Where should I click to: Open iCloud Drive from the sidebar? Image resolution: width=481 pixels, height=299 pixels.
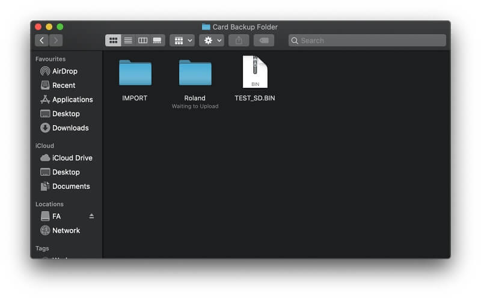72,158
